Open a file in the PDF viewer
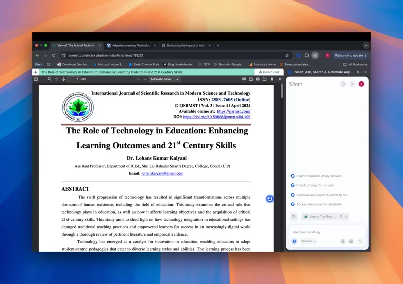This screenshot has width=403, height=284. point(251,79)
